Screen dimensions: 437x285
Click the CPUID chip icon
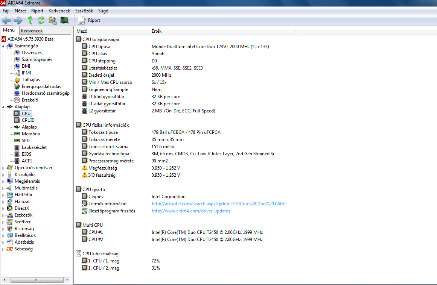17,120
